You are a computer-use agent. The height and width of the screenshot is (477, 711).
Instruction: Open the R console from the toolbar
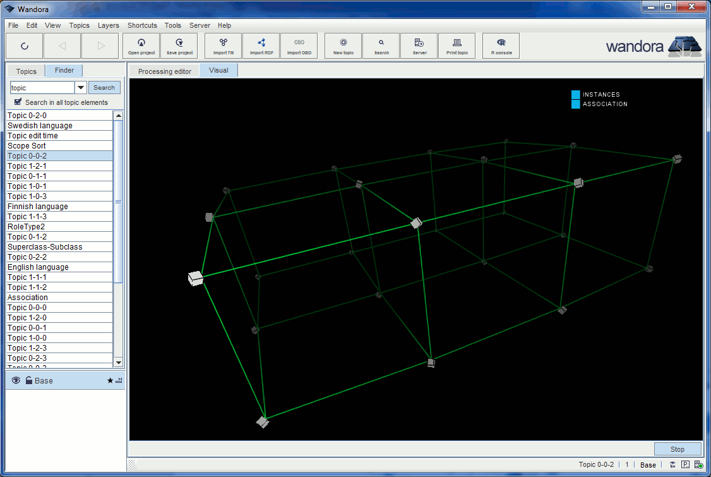[501, 45]
